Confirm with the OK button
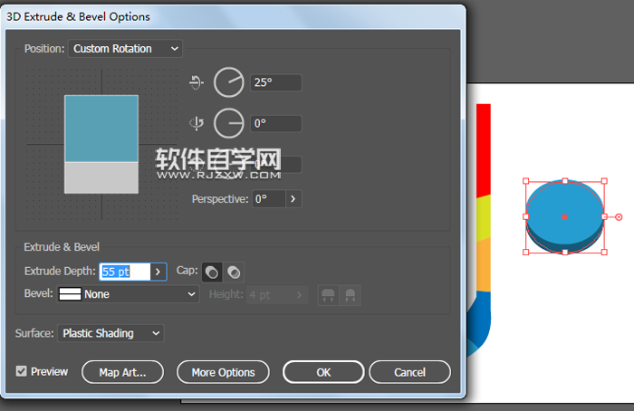 coord(323,372)
